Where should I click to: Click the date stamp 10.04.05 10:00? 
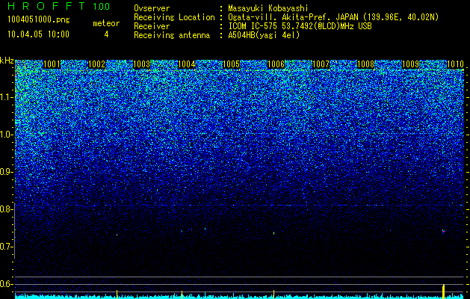[x=38, y=34]
